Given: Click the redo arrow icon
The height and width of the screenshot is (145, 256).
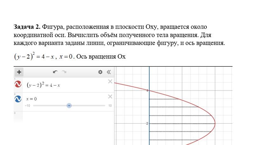Looking at the screenshot, I should [64, 72].
